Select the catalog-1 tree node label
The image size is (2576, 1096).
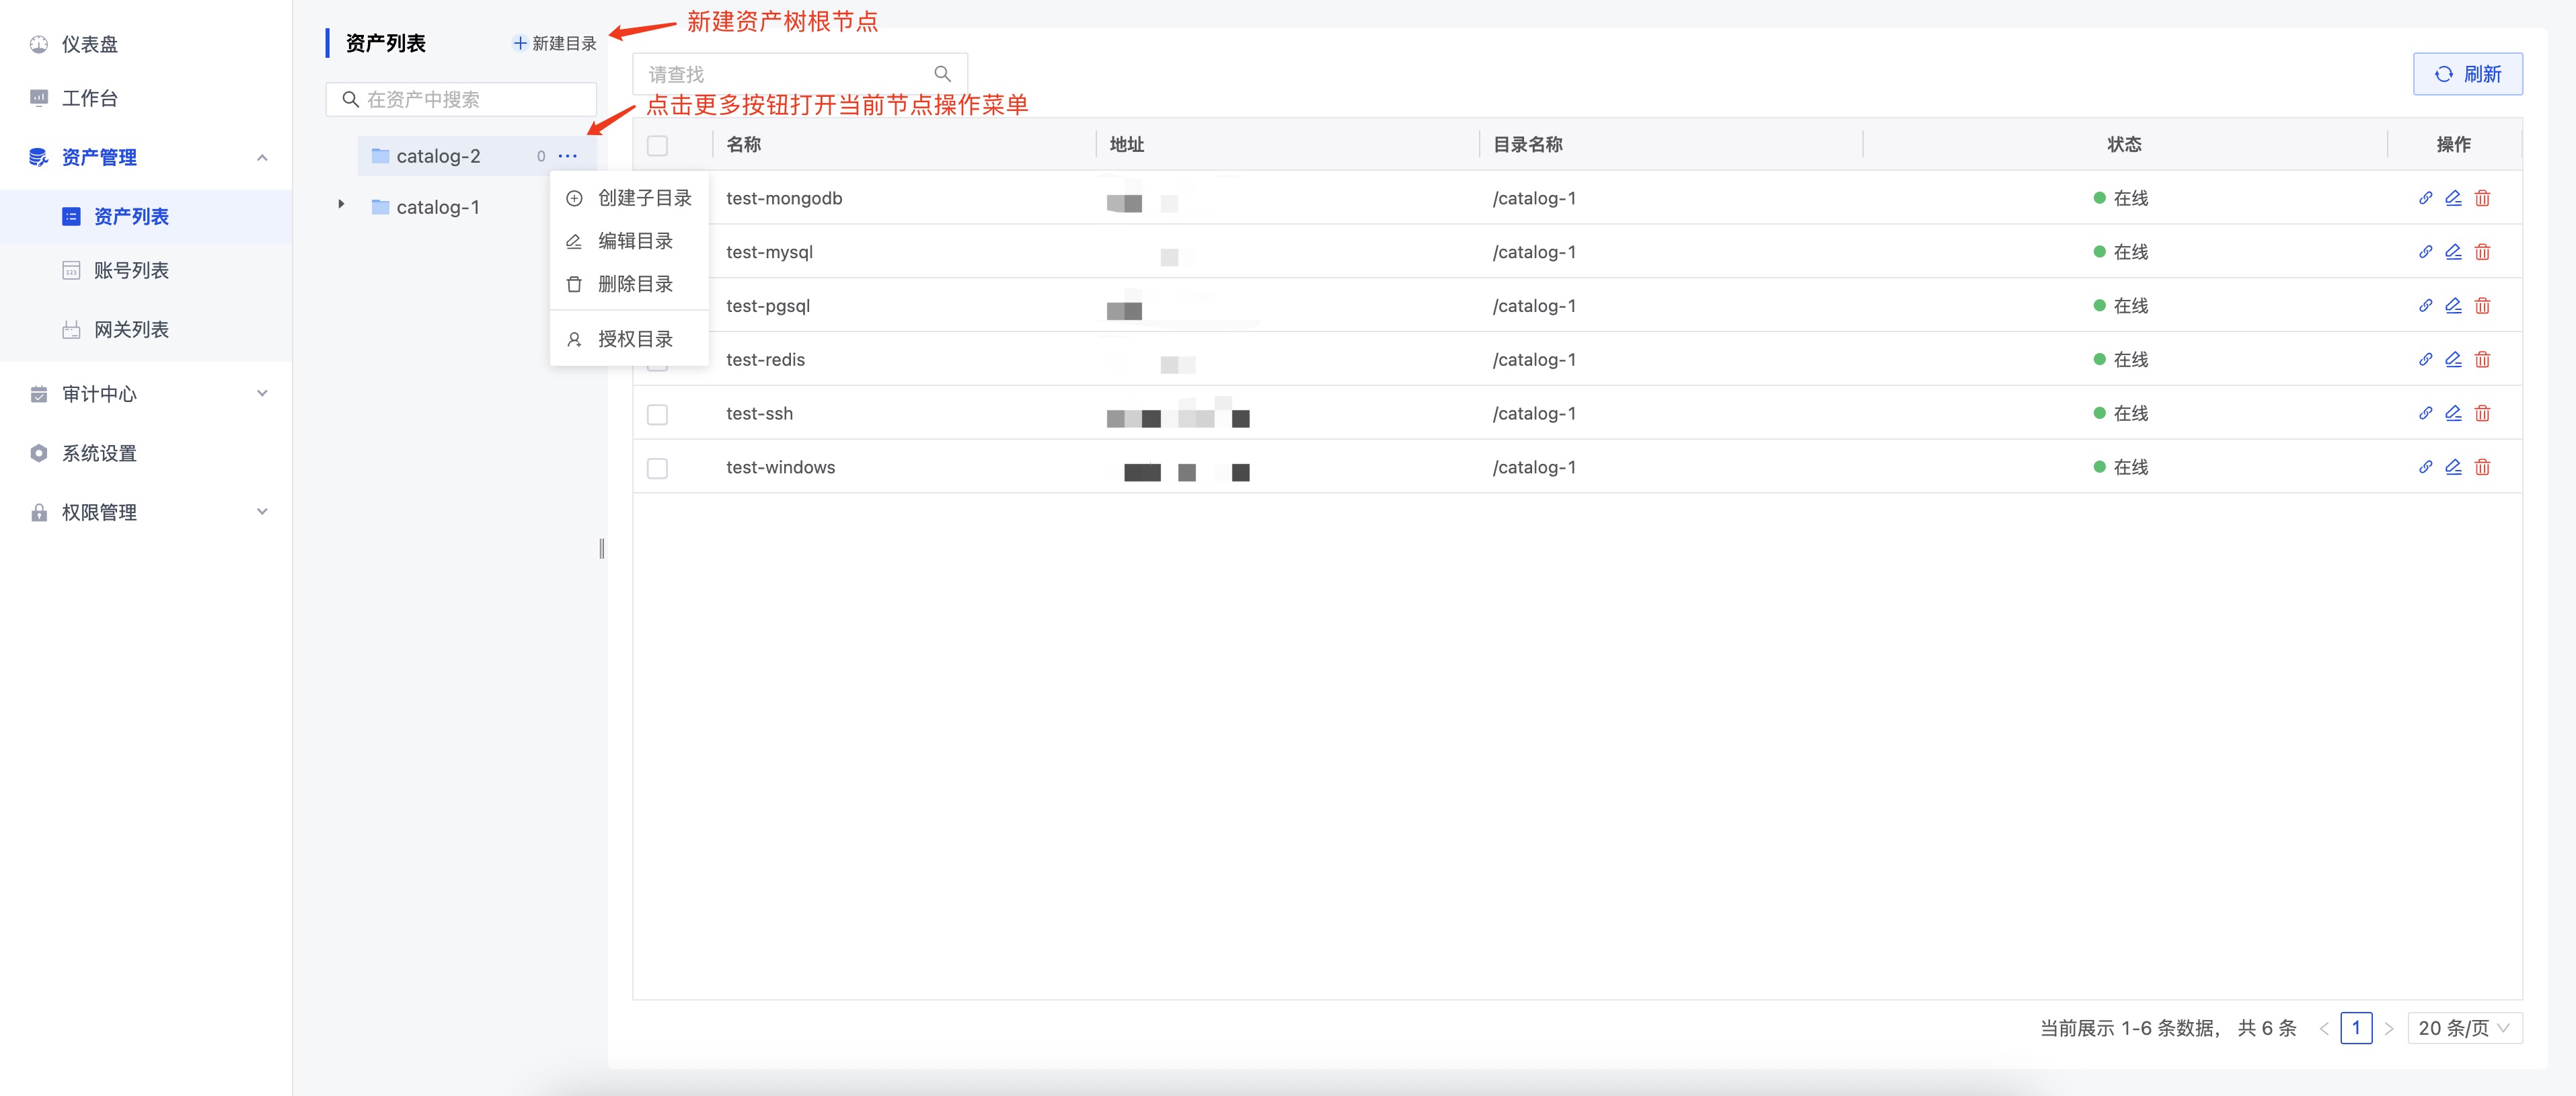click(438, 207)
